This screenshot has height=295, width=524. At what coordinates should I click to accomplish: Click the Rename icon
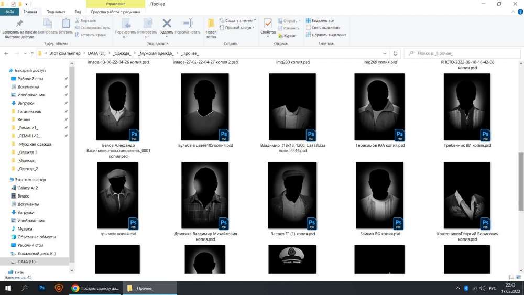[x=188, y=23]
